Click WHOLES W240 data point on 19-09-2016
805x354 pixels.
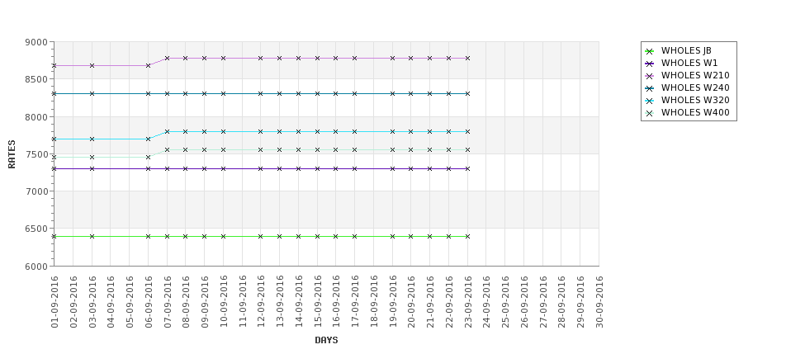393,94
